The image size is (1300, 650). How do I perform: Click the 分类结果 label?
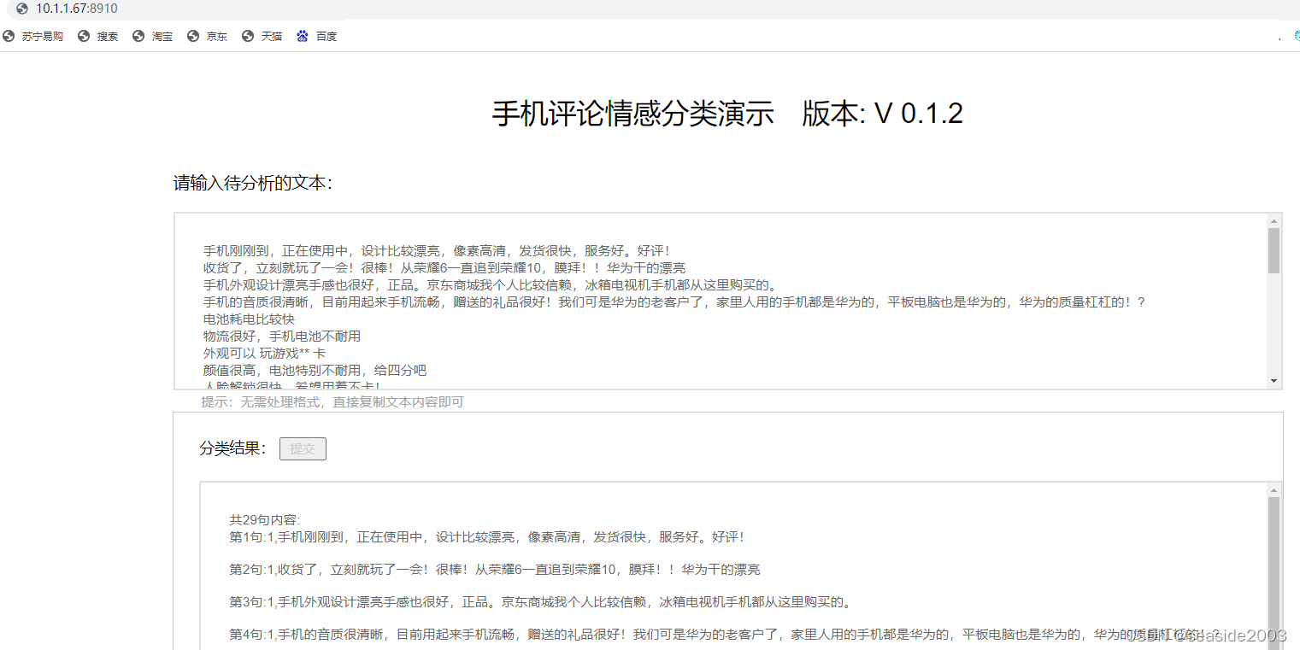(233, 448)
